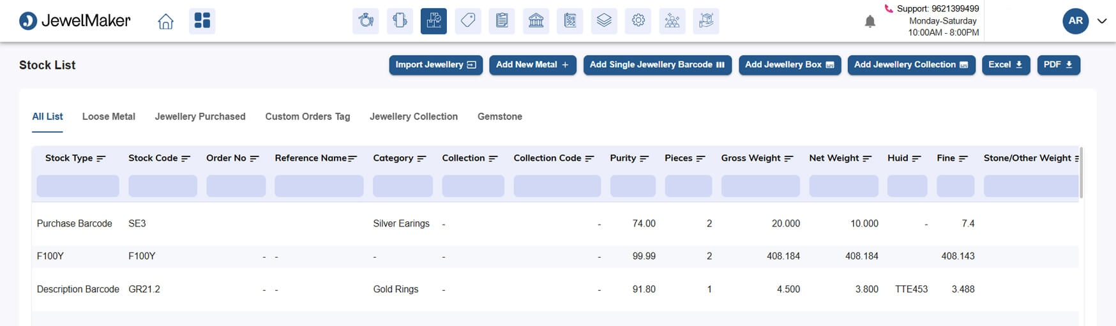Switch to Loose Metal tab

pyautogui.click(x=109, y=117)
